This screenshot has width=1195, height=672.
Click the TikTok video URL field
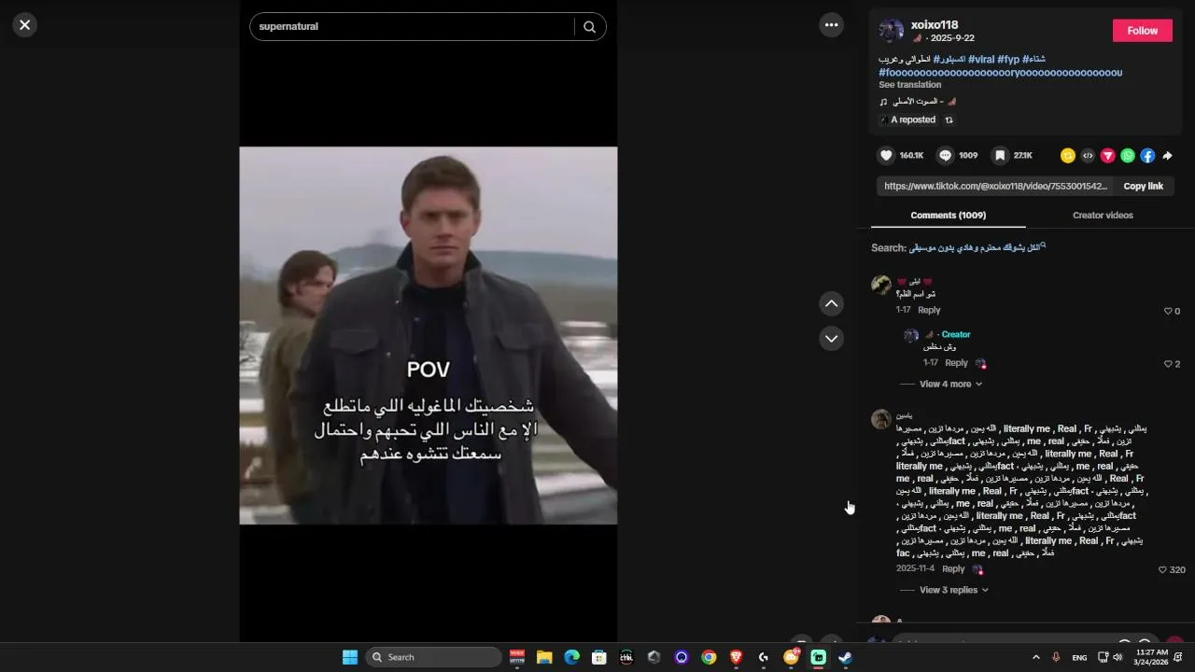coord(995,186)
